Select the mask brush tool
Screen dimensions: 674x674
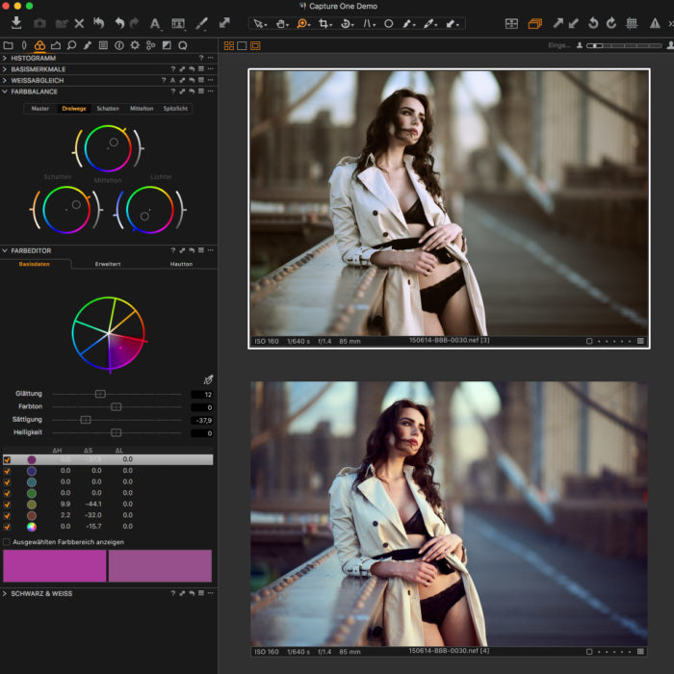(408, 24)
